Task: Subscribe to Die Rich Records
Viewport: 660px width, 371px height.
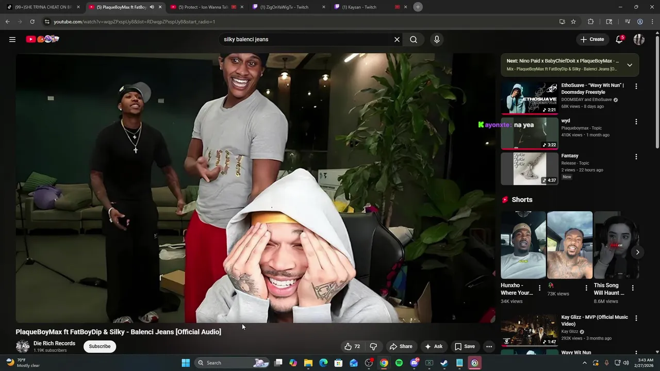Action: pyautogui.click(x=100, y=346)
